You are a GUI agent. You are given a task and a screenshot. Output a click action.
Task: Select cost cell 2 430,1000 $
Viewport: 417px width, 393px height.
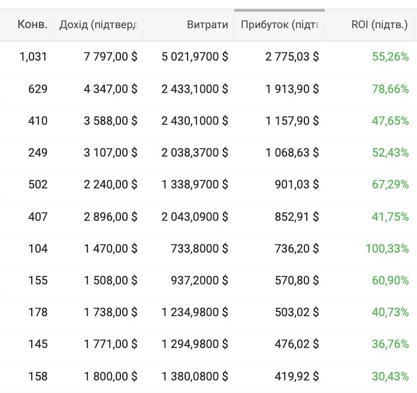pyautogui.click(x=195, y=121)
